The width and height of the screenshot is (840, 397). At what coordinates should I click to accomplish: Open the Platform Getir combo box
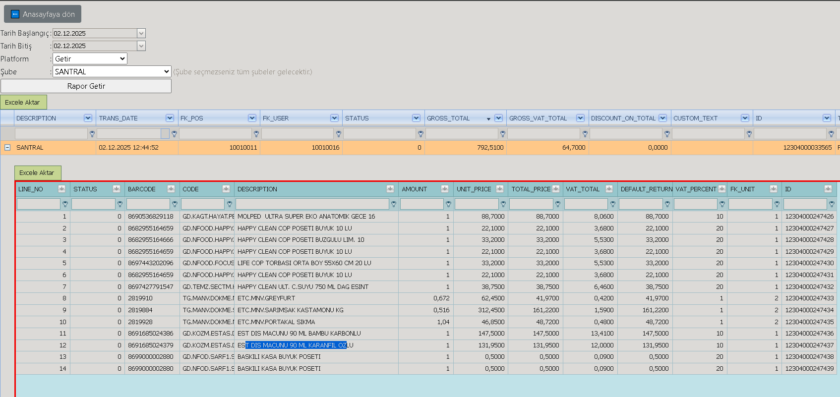[x=90, y=58]
